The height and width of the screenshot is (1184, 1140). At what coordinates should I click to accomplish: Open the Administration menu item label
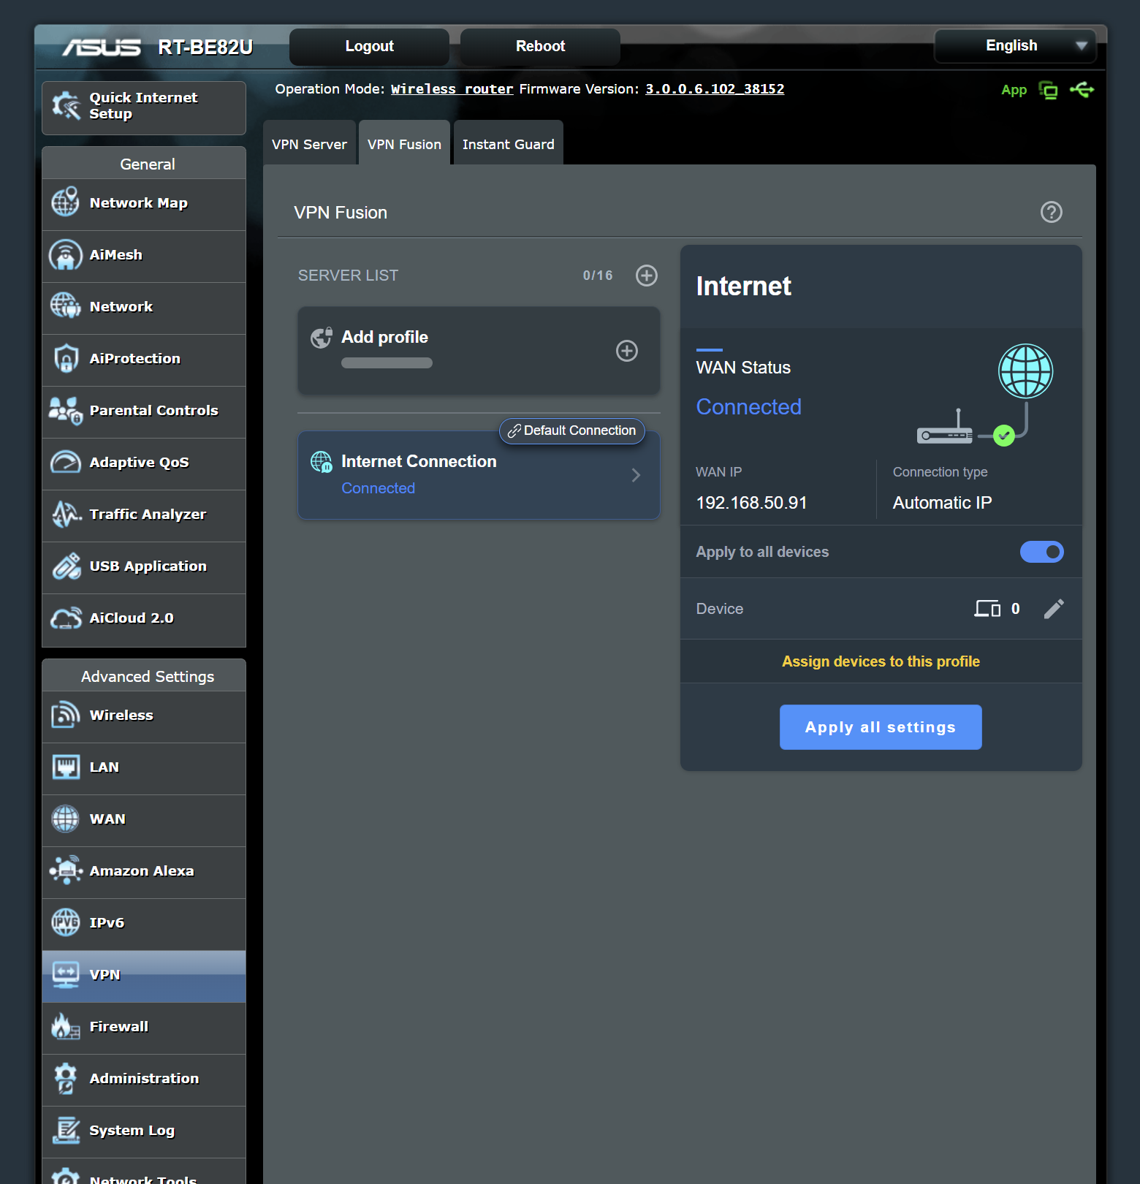[144, 1078]
